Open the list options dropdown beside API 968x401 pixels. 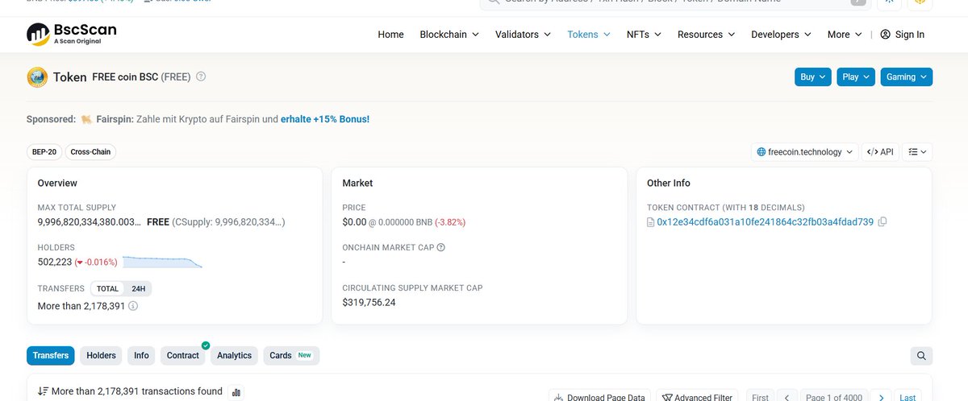pyautogui.click(x=917, y=151)
